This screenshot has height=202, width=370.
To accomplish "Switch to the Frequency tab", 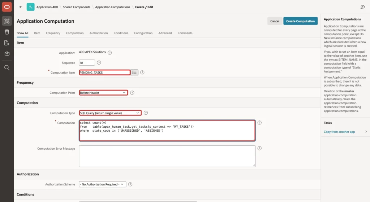I will (x=53, y=33).
